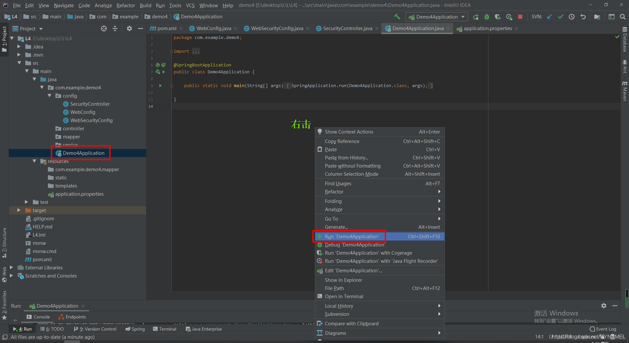Expand External Libraries node
This screenshot has width=629, height=343.
(x=11, y=267)
